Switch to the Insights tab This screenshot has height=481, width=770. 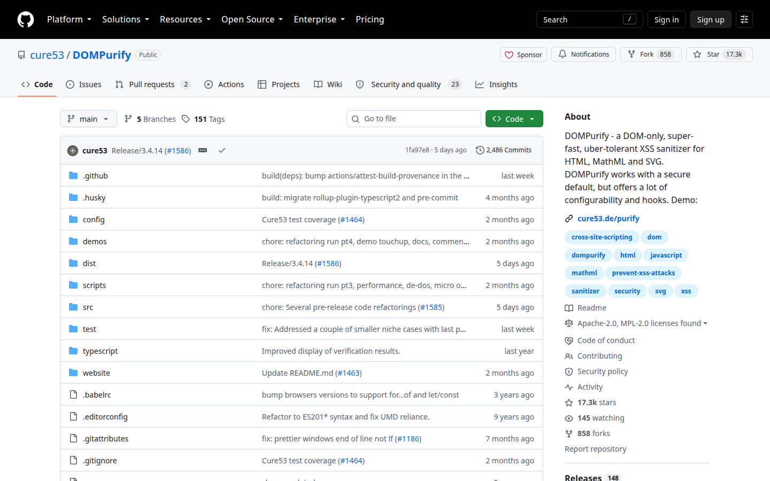496,84
